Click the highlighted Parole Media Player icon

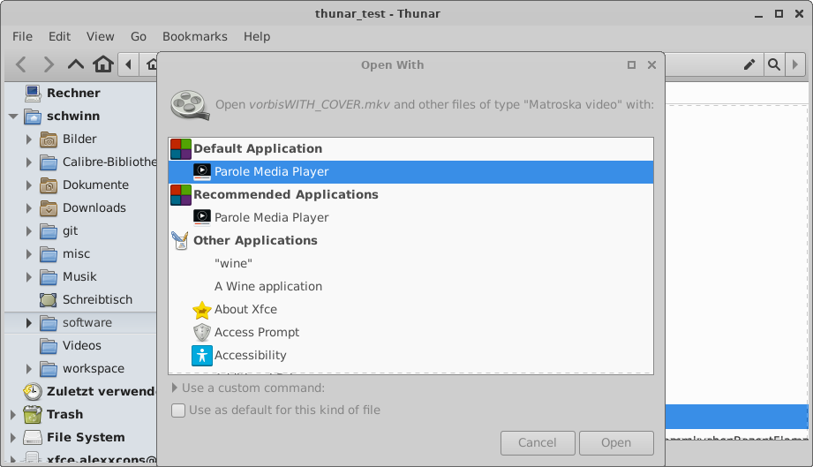click(x=201, y=171)
